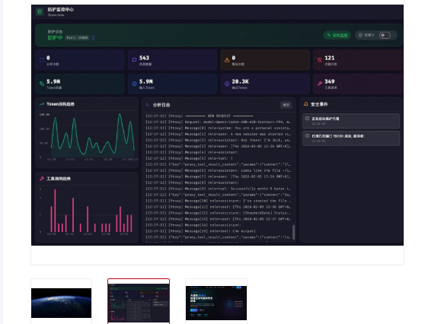This screenshot has width=428, height=324.
Task: Click the terminal prompt icon in analysis log header
Action: pyautogui.click(x=148, y=105)
